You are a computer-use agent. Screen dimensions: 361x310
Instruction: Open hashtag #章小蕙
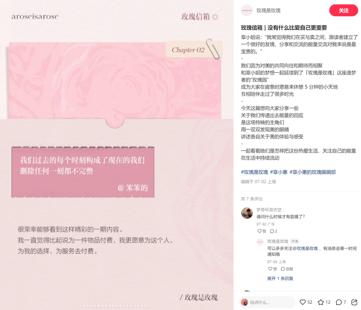279,172
